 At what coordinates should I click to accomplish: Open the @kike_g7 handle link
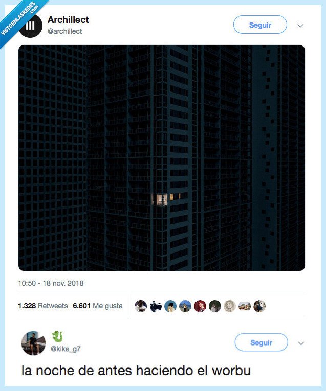(66, 349)
